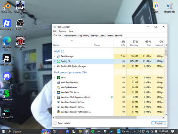The width and height of the screenshot is (178, 134).
Task: Expand the Windows Shell Experience Host row
Action: 54,97
